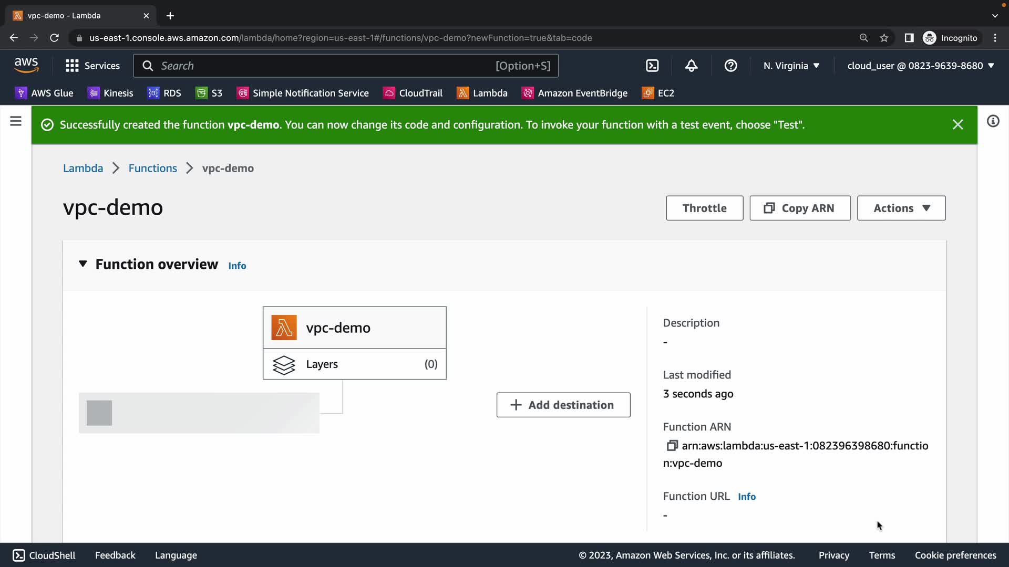Open the info panel icon at right
This screenshot has width=1009, height=567.
coord(993,121)
